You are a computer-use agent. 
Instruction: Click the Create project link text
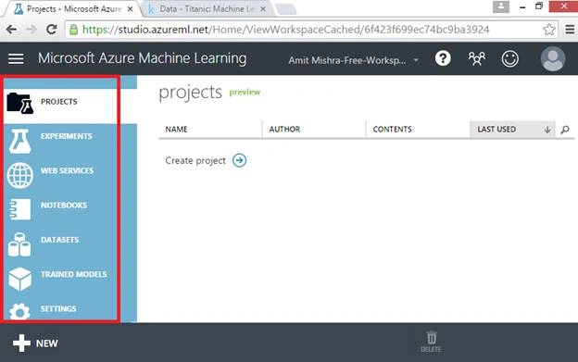pyautogui.click(x=195, y=160)
